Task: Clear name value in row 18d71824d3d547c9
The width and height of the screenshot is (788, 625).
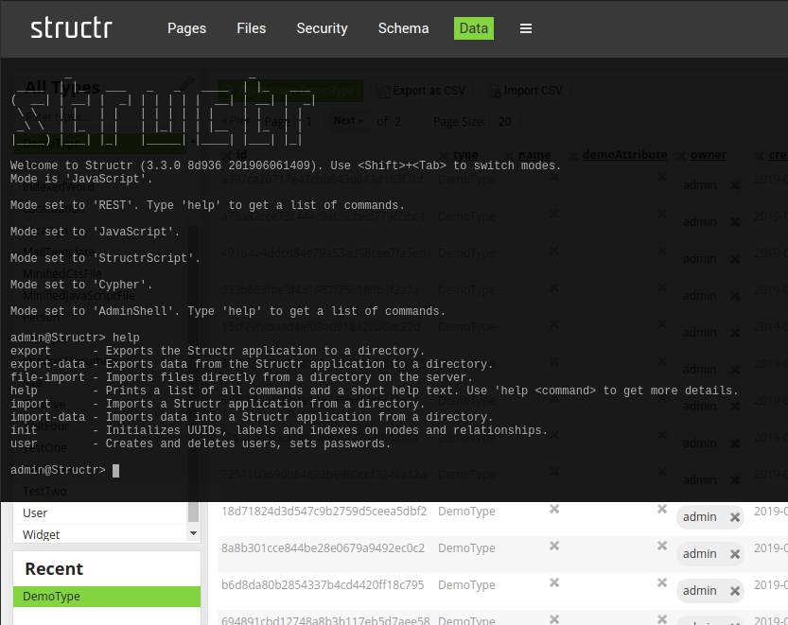Action: pos(554,509)
